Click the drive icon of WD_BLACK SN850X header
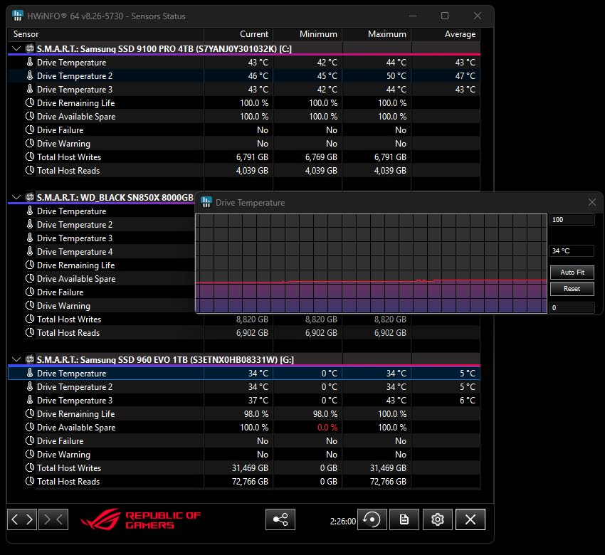The width and height of the screenshot is (605, 555). 30,197
